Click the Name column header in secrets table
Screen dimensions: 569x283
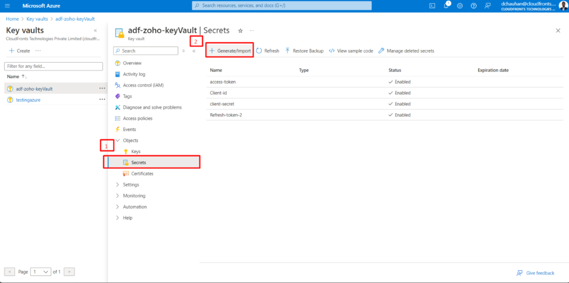pyautogui.click(x=216, y=70)
